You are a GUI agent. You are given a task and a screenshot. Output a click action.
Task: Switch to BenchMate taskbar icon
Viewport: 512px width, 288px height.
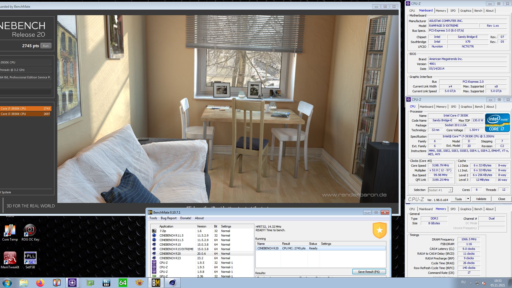(x=156, y=283)
